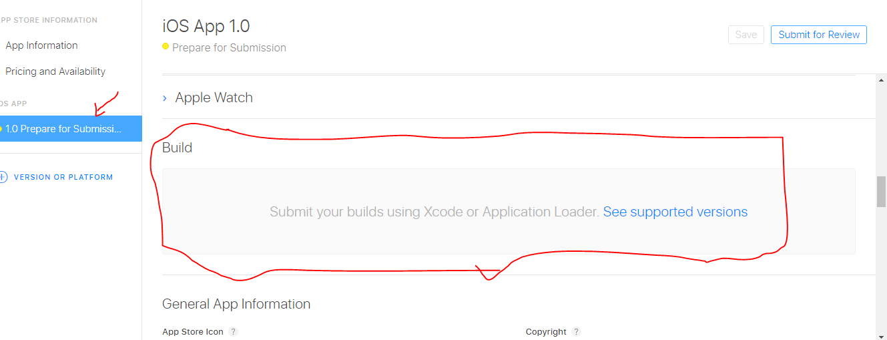Screen dimensions: 887x340
Task: Click the Version or Platform link
Action: pos(63,177)
